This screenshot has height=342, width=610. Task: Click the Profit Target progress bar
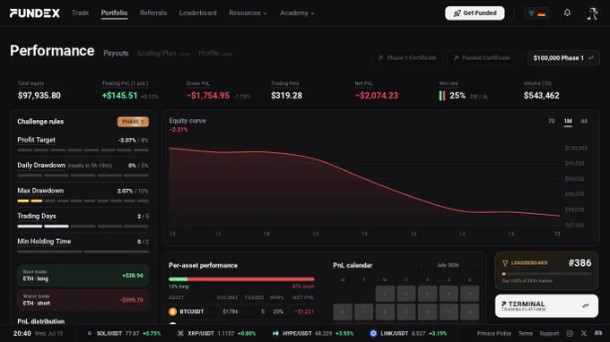tap(83, 150)
